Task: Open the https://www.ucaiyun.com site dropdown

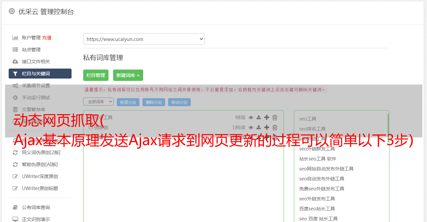Action: [144, 39]
